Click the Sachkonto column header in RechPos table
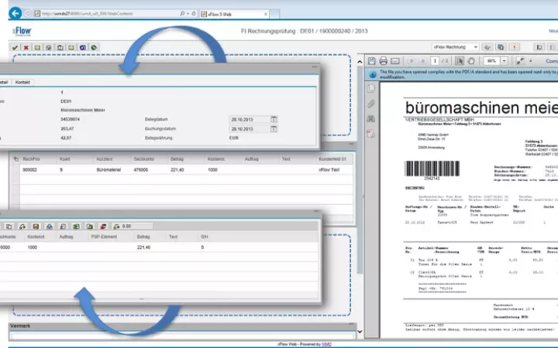 (144, 159)
